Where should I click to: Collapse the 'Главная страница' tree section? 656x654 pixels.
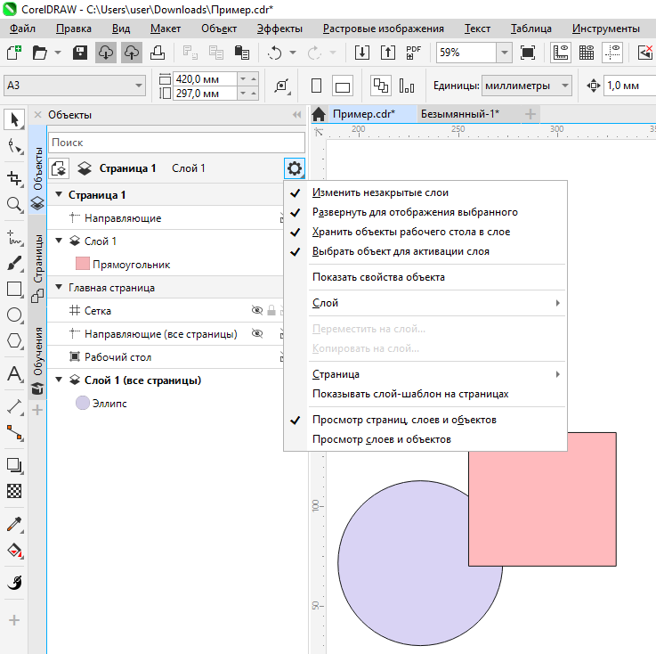point(59,288)
